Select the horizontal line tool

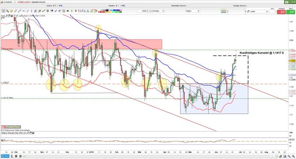point(24,11)
